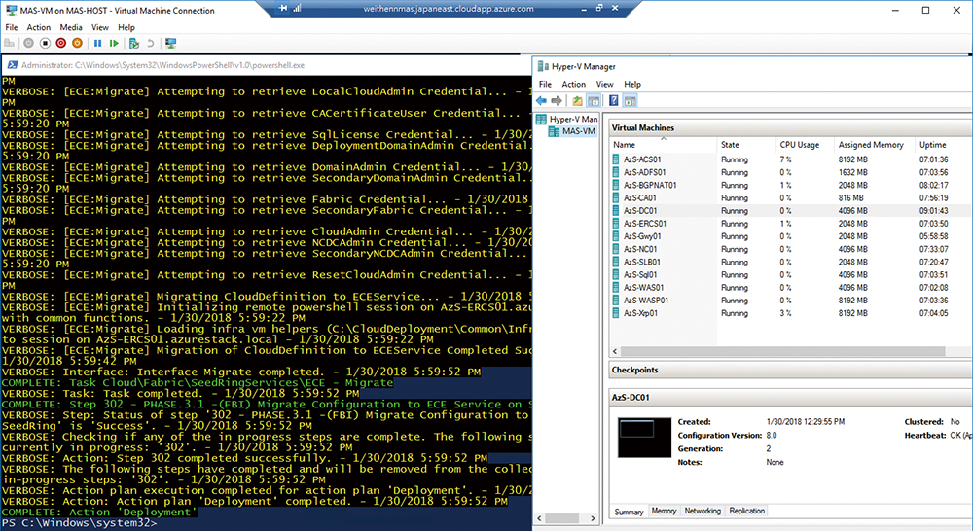Sort by Uptime column header
The width and height of the screenshot is (973, 531).
coord(932,145)
